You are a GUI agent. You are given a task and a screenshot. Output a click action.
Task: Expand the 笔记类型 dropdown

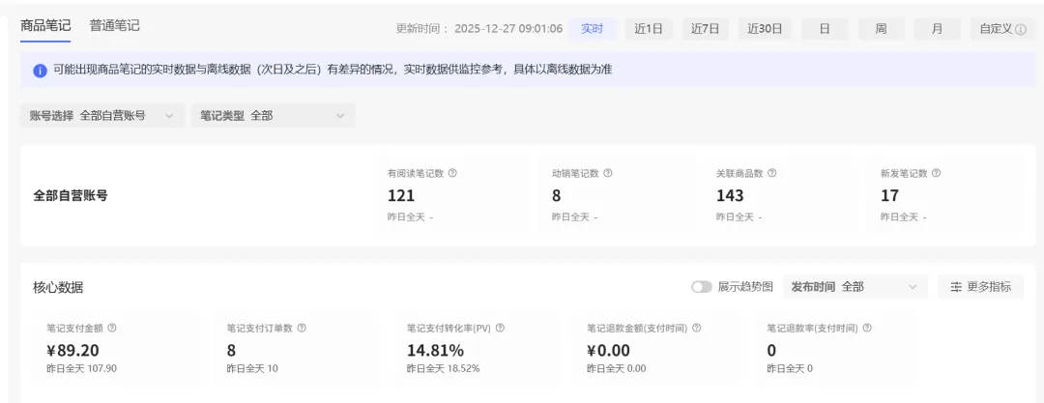(x=274, y=115)
